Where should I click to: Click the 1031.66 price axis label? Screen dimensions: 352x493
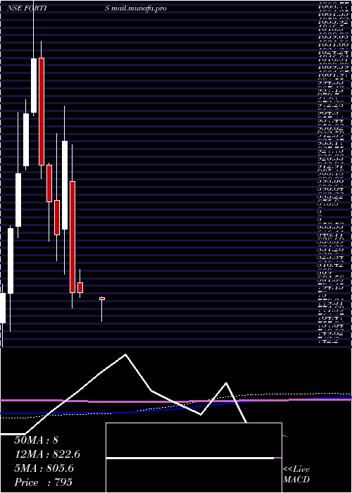333,44
